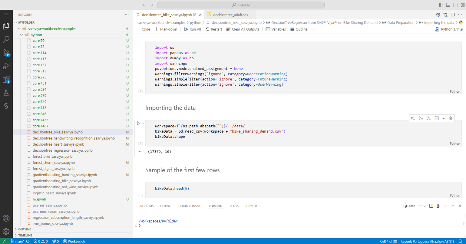The image size is (466, 244).
Task: Split the selected notebook cell
Action: pyautogui.click(x=436, y=118)
